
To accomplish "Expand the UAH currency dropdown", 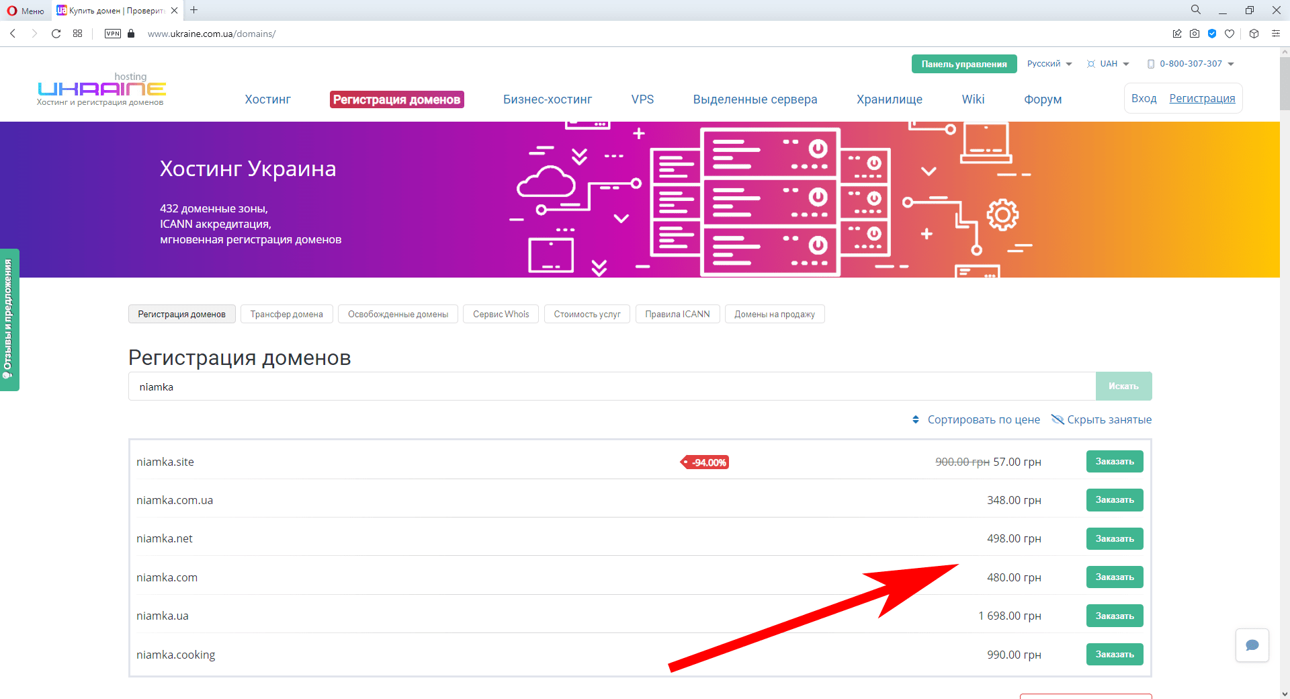I will pyautogui.click(x=1109, y=64).
